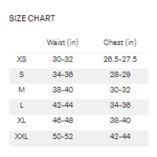
Task: Click the XS size row label
Action: click(x=21, y=59)
